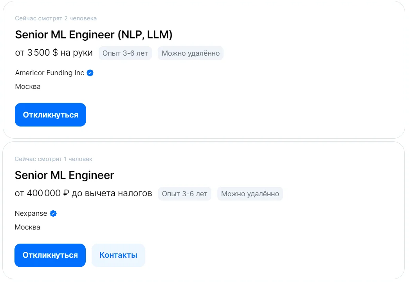The width and height of the screenshot is (411, 282).
Task: Click the salary от 3500 $ на руки
Action: [x=53, y=52]
